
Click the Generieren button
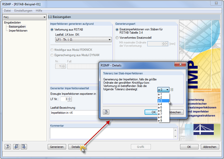tap(57, 147)
